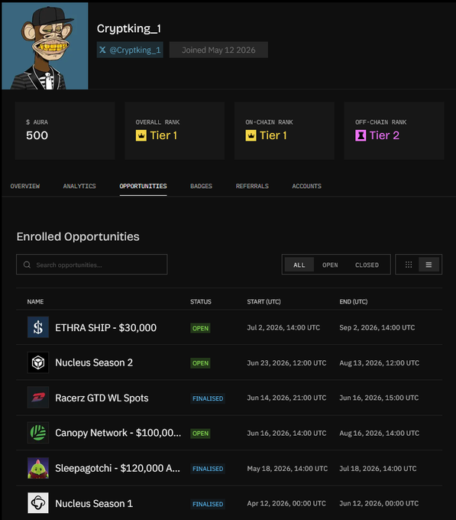This screenshot has width=456, height=520.
Task: Click end date Jun 12, 2026, 00:00 UTC
Action: tap(379, 503)
